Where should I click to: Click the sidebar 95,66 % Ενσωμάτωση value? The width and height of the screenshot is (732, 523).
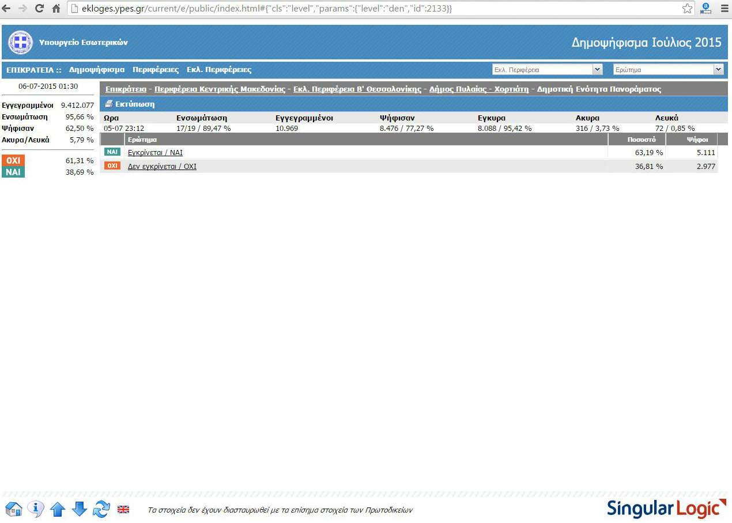coord(80,117)
